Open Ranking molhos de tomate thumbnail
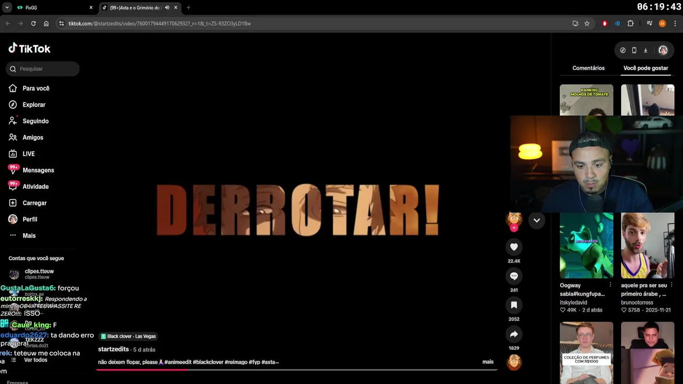 [586, 100]
